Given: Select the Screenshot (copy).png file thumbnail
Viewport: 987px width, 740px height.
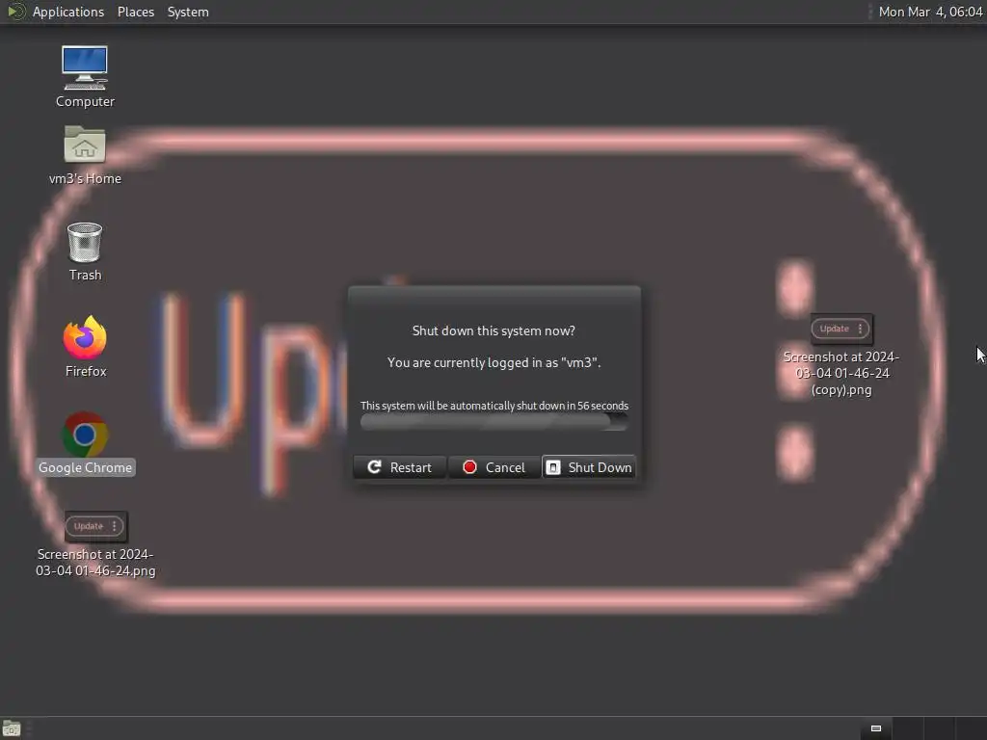Looking at the screenshot, I should [x=841, y=329].
